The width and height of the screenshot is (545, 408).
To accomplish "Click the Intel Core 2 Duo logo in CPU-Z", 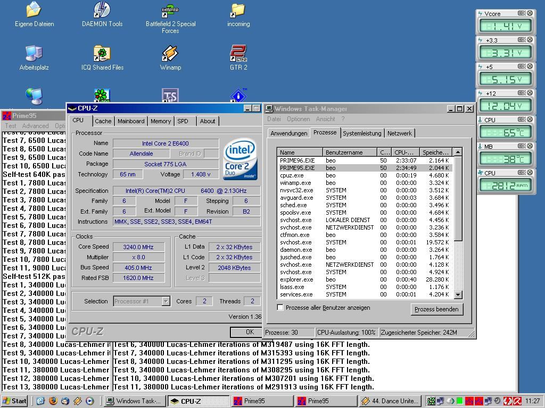I will [x=240, y=159].
